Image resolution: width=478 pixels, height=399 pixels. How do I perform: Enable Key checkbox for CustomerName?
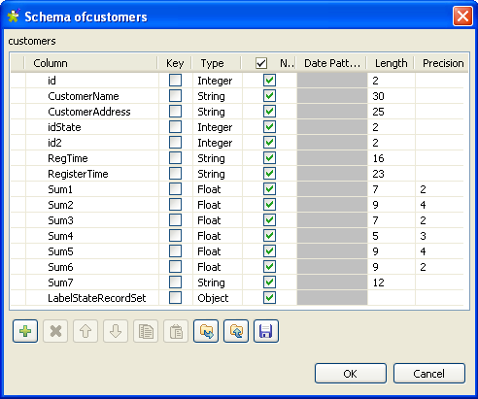coord(175,96)
